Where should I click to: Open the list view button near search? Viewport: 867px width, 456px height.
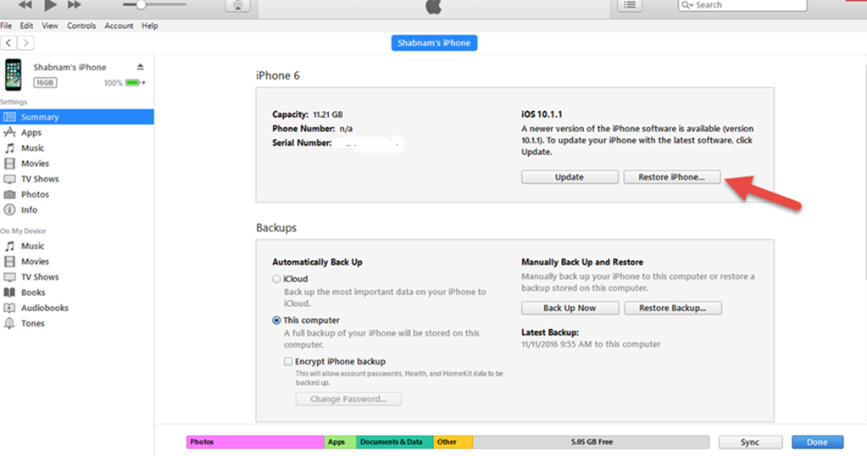pos(629,6)
